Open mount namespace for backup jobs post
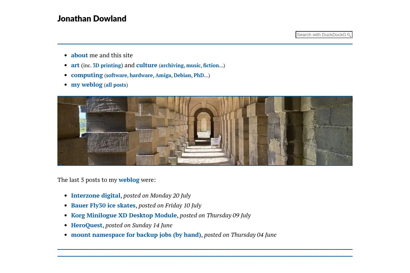Viewport: 410px width, 273px height. (136, 235)
